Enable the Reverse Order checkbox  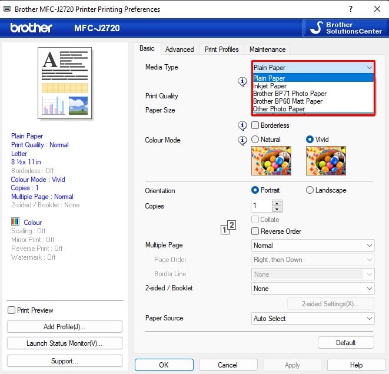[x=255, y=231]
